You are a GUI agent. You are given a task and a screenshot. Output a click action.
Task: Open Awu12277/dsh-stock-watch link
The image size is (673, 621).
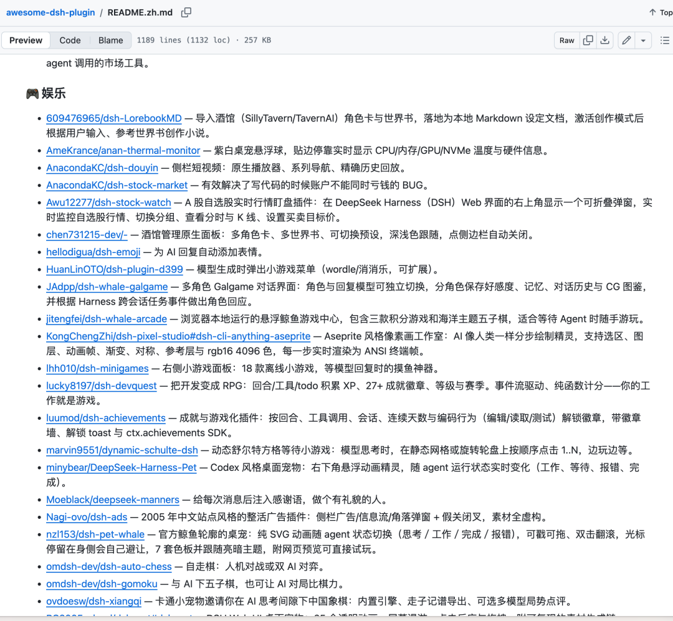[108, 202]
